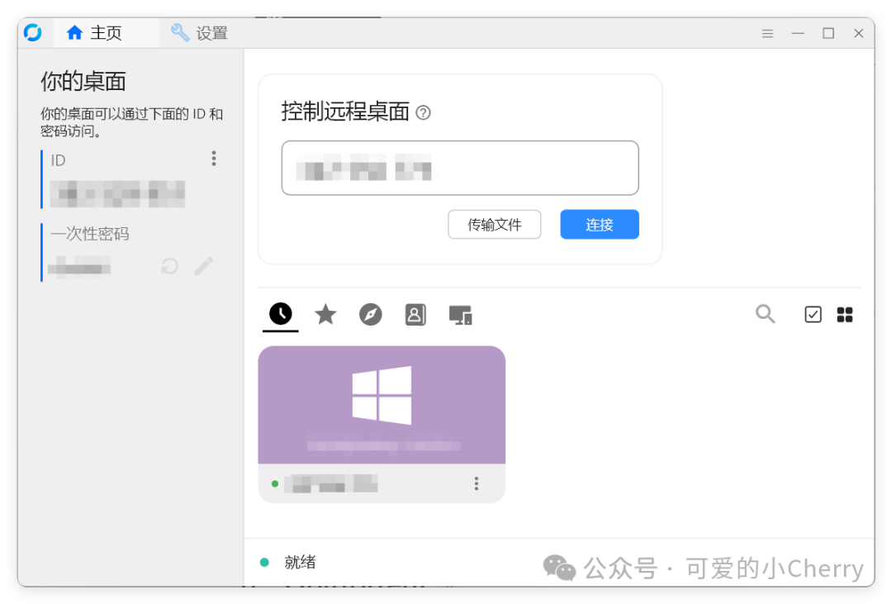Open the discovered peers compass icon

370,315
